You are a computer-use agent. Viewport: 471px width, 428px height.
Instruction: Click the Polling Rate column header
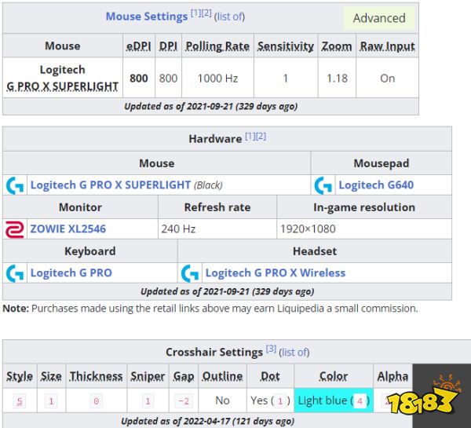coord(217,46)
